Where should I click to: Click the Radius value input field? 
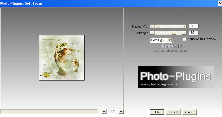[194, 26]
